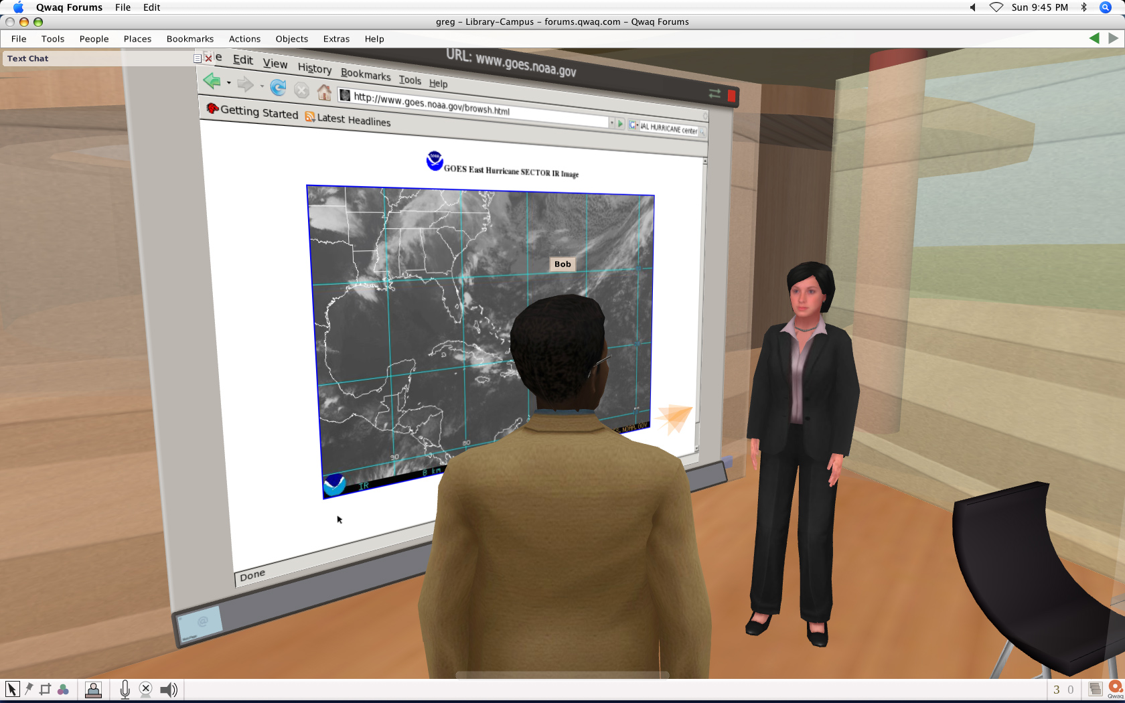Open the embedded browser Tools menu

(x=410, y=80)
